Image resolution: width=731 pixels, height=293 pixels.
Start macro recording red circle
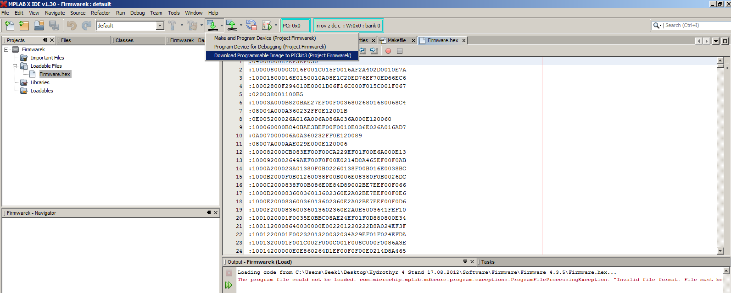click(x=388, y=51)
